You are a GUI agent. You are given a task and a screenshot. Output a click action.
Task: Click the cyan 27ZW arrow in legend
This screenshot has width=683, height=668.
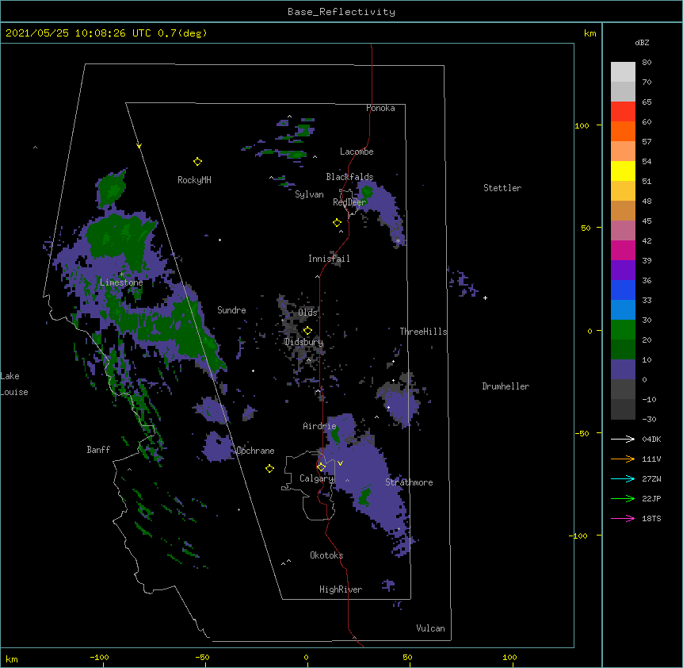pyautogui.click(x=623, y=478)
